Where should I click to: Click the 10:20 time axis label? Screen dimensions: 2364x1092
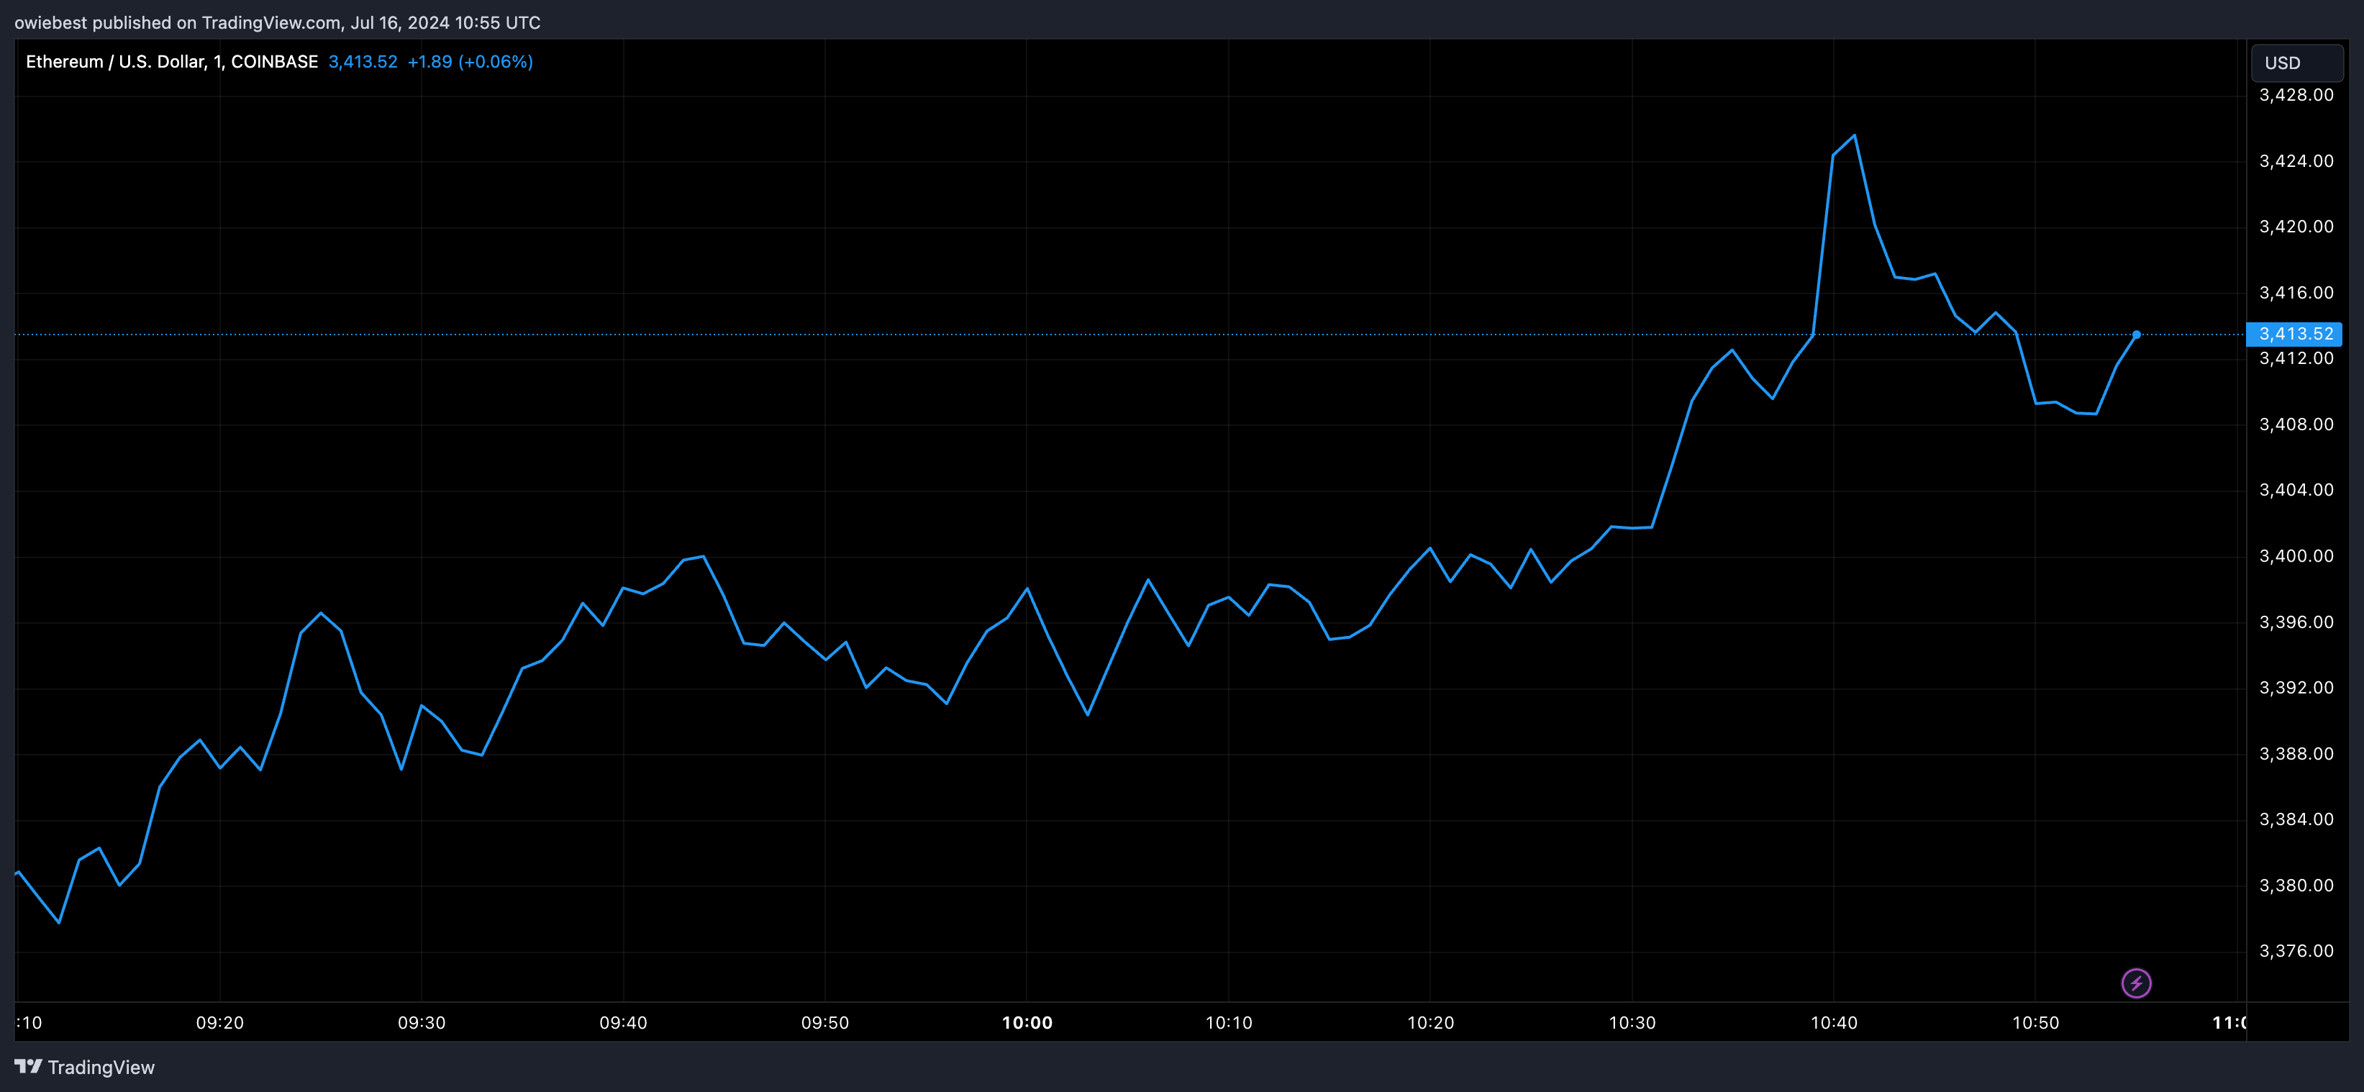(x=1431, y=1022)
